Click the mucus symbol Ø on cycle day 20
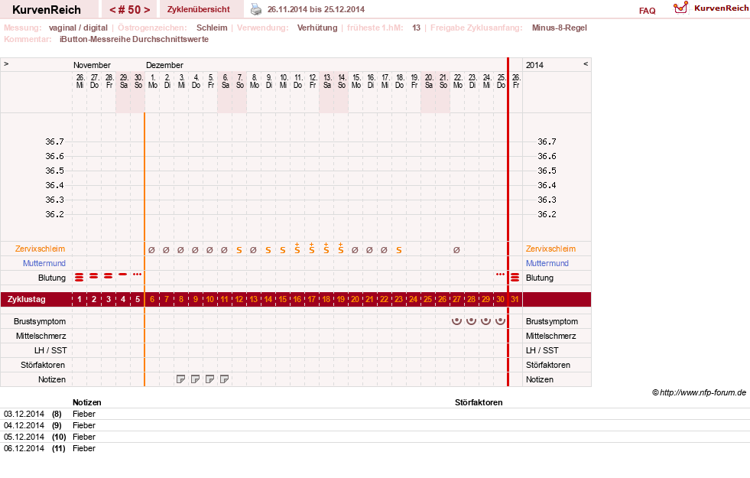750x478 pixels. coord(355,250)
